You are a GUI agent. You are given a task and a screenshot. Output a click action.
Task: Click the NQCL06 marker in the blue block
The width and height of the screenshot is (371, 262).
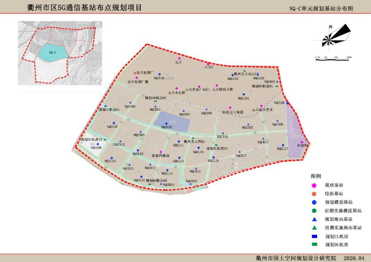click(x=166, y=123)
